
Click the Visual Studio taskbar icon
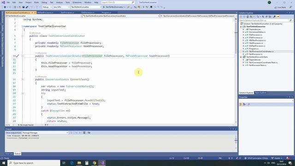pyautogui.click(x=102, y=163)
